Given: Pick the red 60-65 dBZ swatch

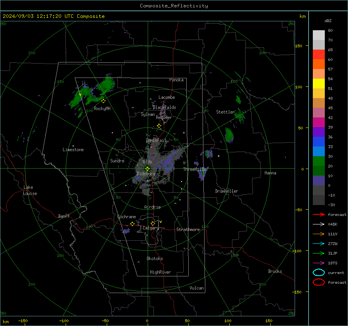Looking at the screenshot, I should pos(319,55).
